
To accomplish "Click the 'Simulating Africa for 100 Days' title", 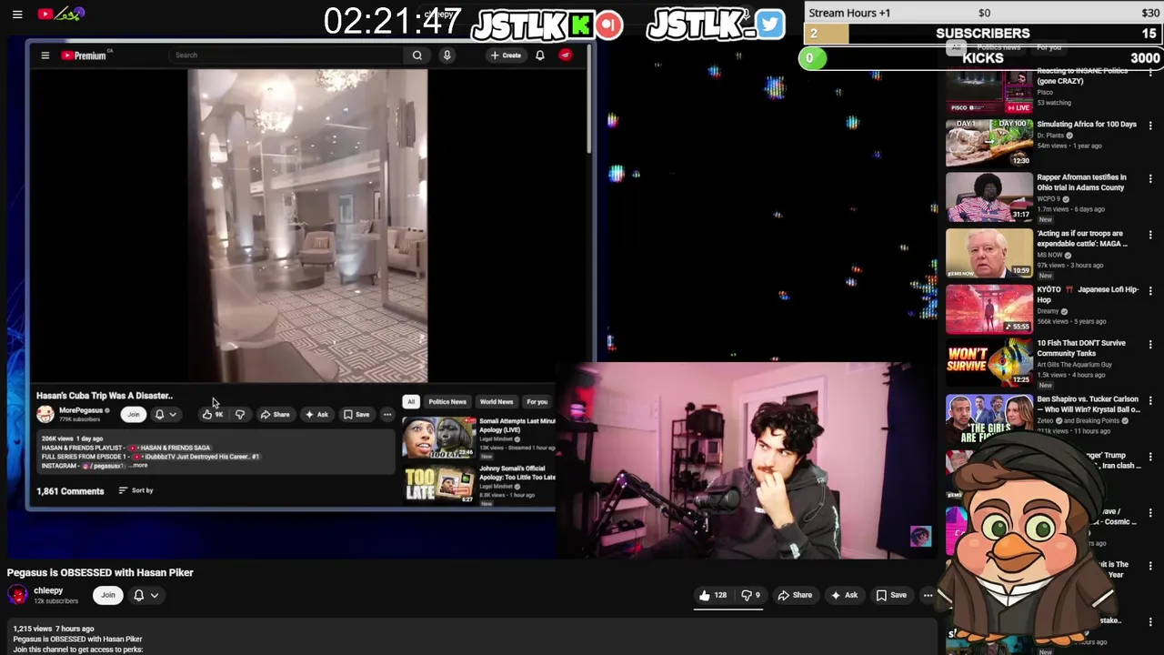I will [1087, 125].
